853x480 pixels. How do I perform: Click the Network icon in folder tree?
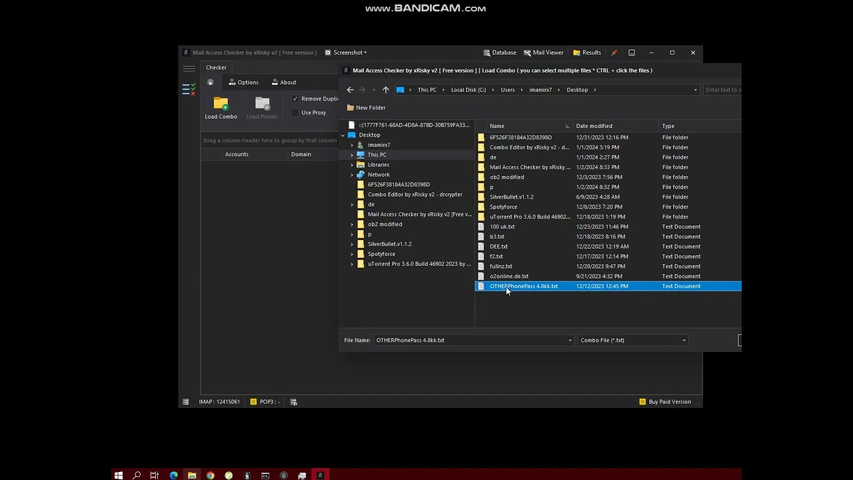click(361, 175)
